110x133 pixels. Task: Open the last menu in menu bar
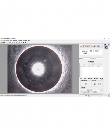tap(29, 40)
